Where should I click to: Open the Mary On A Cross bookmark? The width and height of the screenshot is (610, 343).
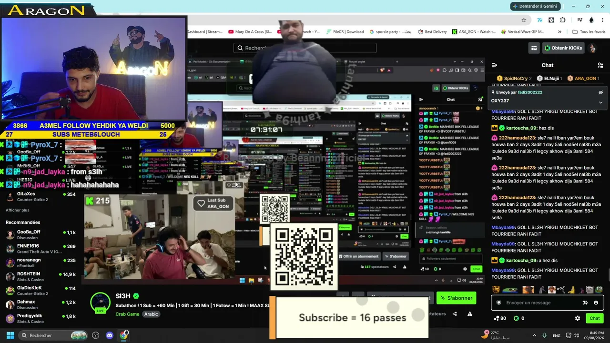click(x=250, y=32)
